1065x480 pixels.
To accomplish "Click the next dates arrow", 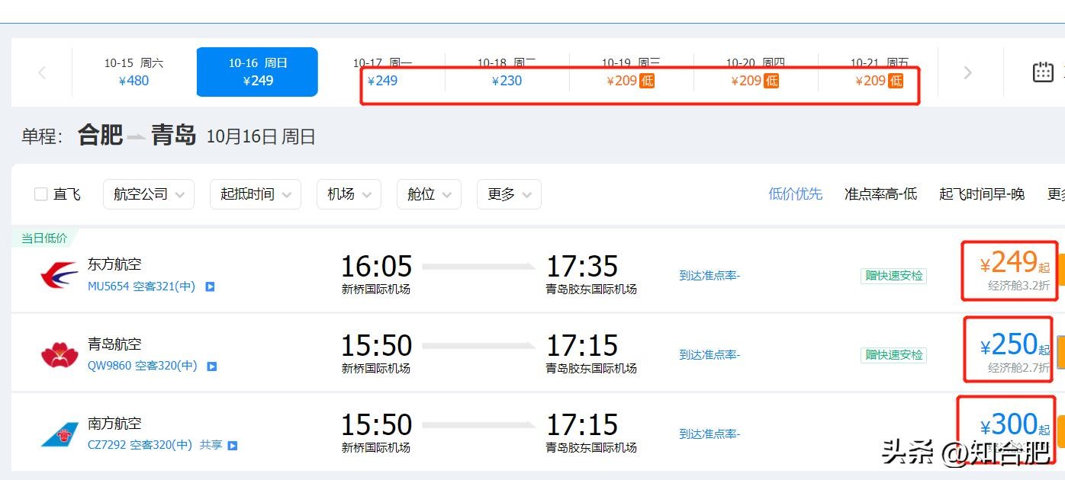I will pos(967,72).
